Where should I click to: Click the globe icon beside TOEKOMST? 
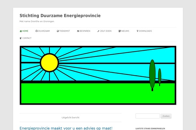coord(58,31)
